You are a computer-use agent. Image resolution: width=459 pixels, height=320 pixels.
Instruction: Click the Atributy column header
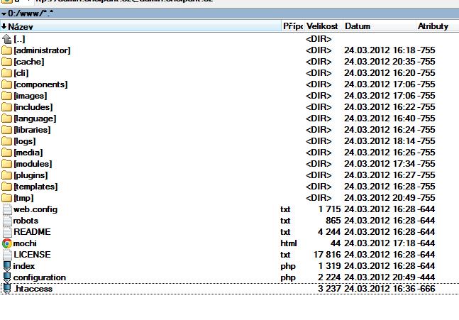433,26
